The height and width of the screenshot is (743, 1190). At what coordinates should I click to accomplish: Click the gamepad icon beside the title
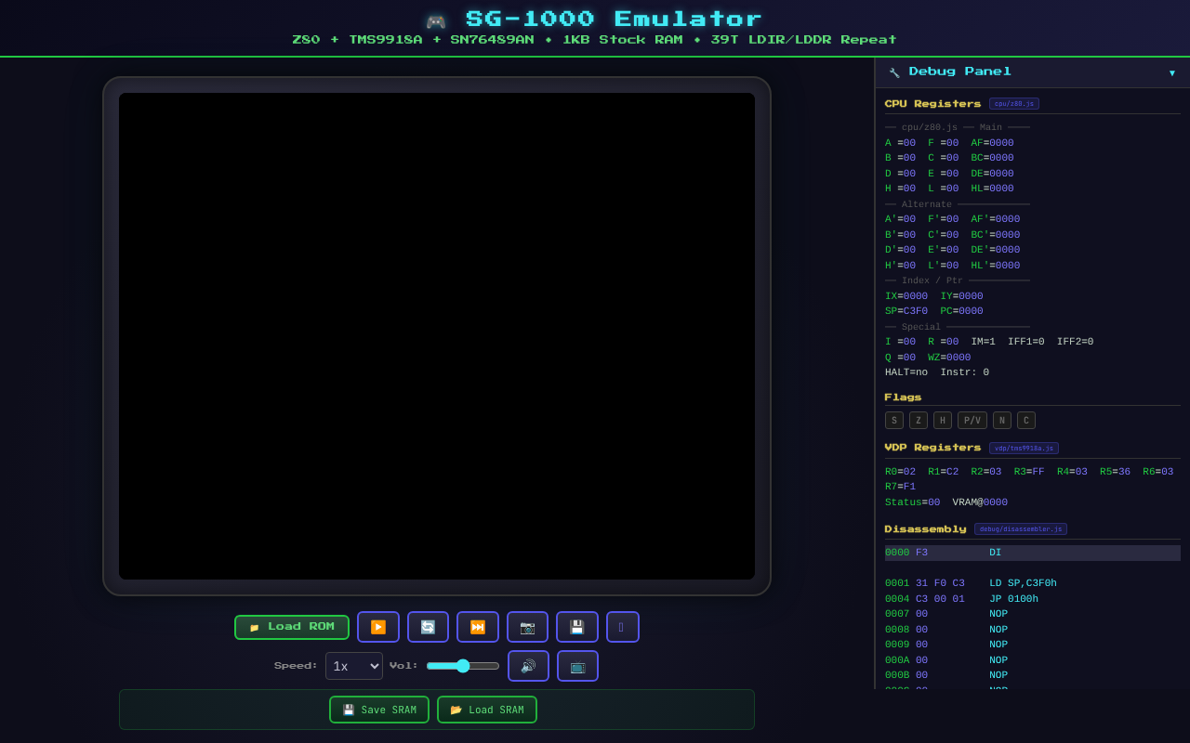click(436, 21)
